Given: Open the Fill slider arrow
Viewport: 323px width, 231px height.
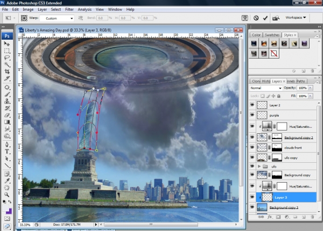Looking at the screenshot, I should (x=311, y=96).
